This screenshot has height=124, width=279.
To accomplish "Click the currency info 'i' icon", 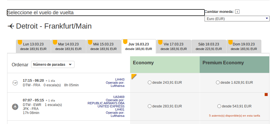I will [x=237, y=12].
